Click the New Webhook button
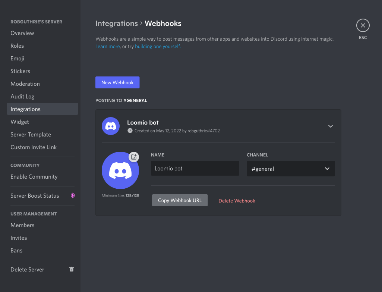The height and width of the screenshot is (292, 382). [x=117, y=82]
